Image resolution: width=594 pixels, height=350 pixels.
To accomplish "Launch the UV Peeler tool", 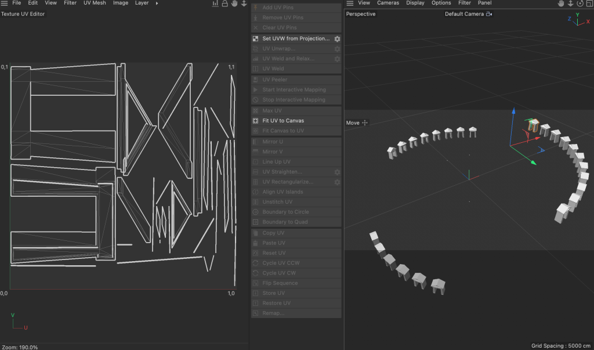I will 296,80.
